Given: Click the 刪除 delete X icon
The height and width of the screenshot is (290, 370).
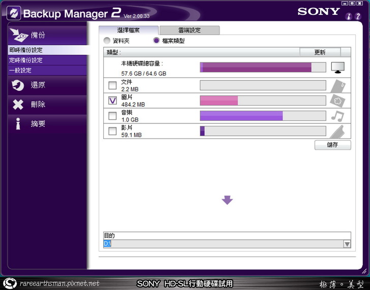Looking at the screenshot, I should [x=18, y=105].
